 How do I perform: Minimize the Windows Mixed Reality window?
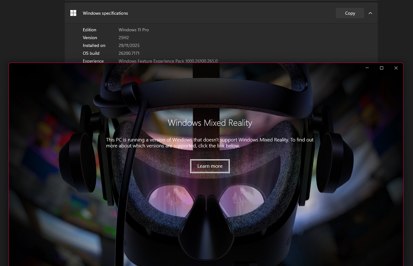click(367, 68)
